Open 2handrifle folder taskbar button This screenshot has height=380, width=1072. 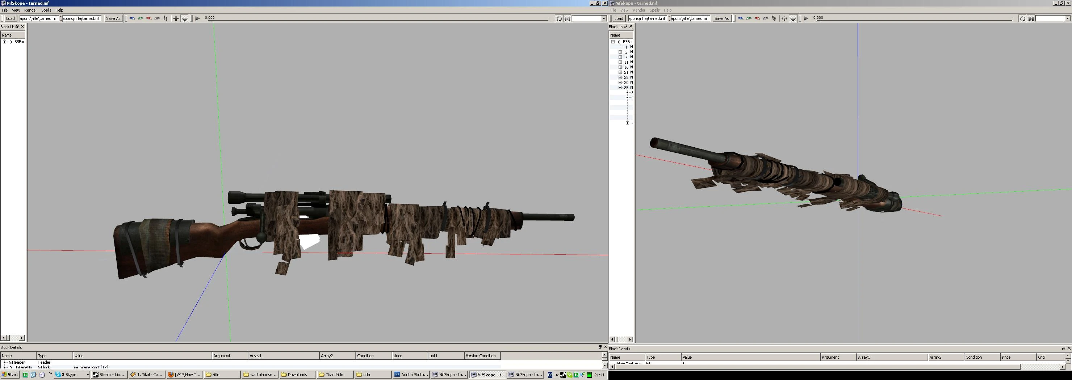click(x=335, y=375)
